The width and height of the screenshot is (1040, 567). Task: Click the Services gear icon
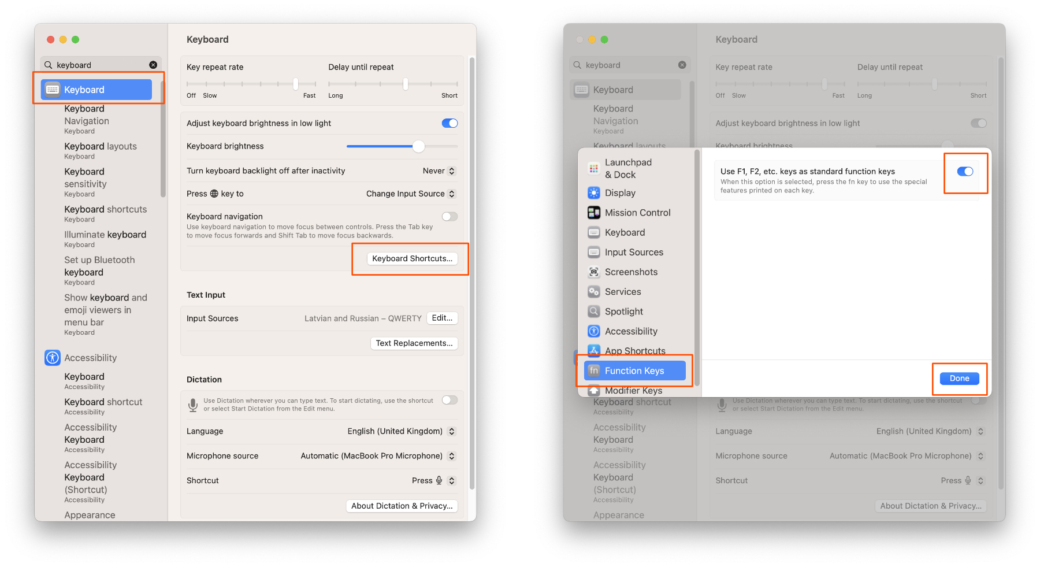[x=593, y=292]
